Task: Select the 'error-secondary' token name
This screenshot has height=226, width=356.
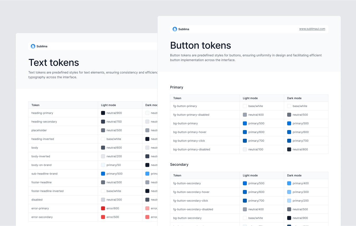Action: [x=42, y=217]
